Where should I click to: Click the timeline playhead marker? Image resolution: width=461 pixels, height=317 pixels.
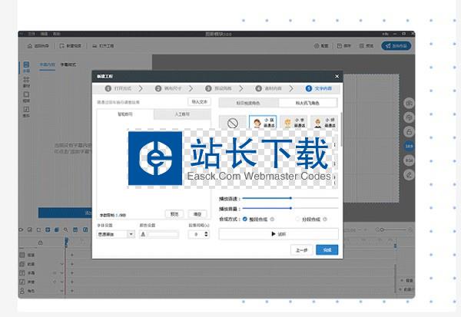(x=66, y=242)
